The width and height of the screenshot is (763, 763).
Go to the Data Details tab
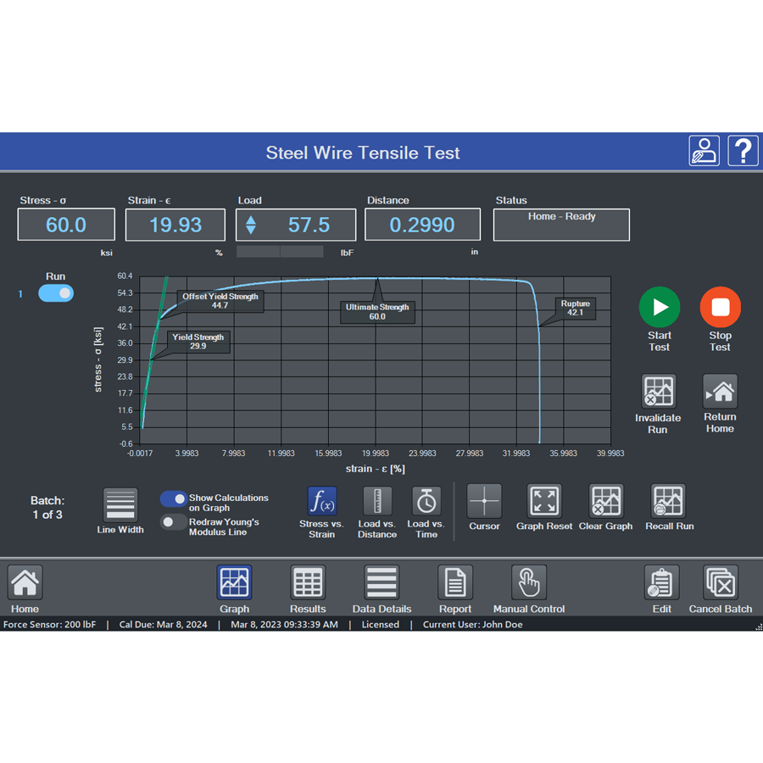coord(381,583)
